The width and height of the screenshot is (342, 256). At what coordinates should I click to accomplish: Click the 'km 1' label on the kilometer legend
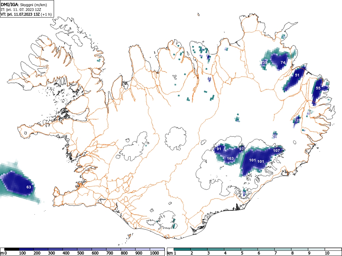pos(172,253)
